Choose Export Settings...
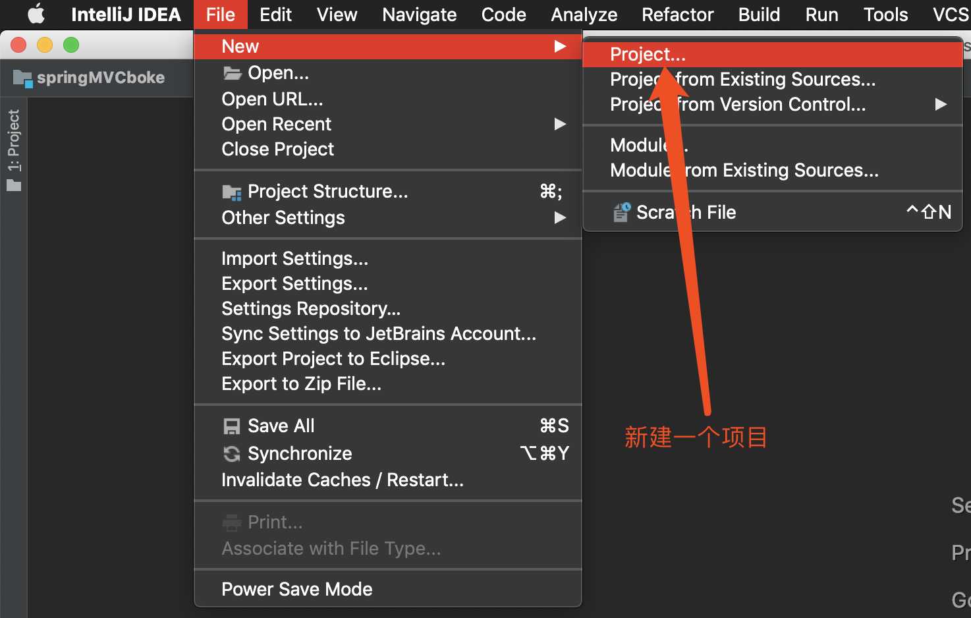 pos(388,283)
